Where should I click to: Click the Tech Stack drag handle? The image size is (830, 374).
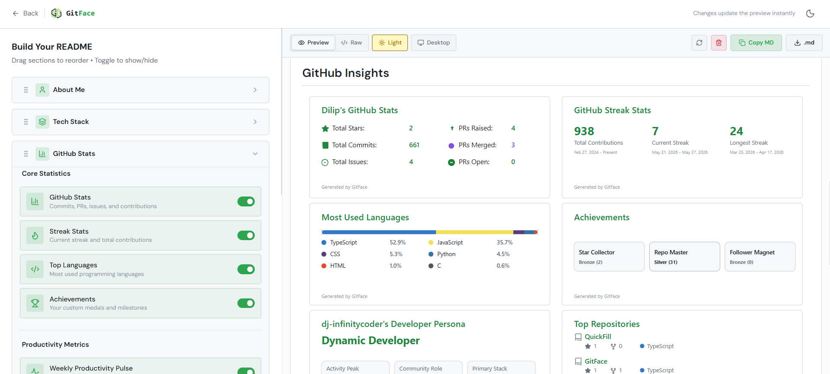click(x=26, y=122)
